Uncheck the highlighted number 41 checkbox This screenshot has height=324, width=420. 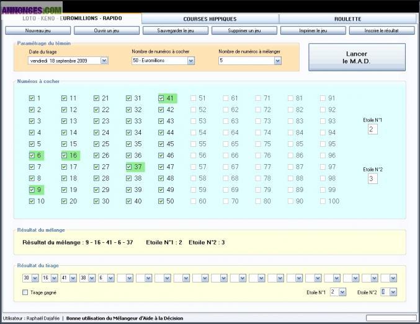pyautogui.click(x=161, y=98)
